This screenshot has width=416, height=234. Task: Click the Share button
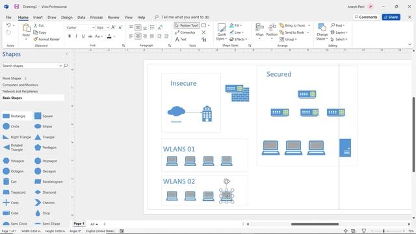click(391, 18)
